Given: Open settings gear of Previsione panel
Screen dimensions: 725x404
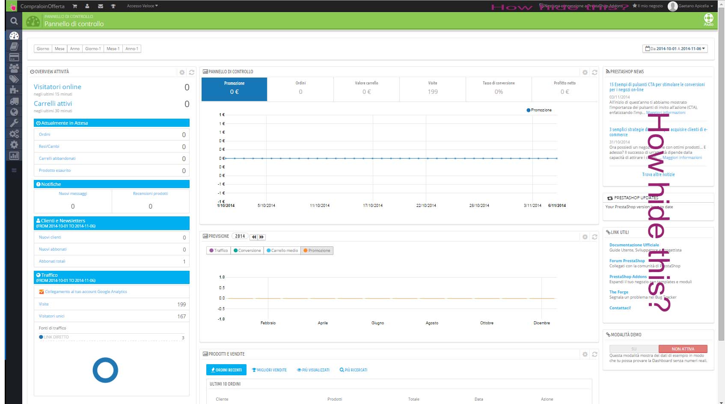Looking at the screenshot, I should pos(585,237).
